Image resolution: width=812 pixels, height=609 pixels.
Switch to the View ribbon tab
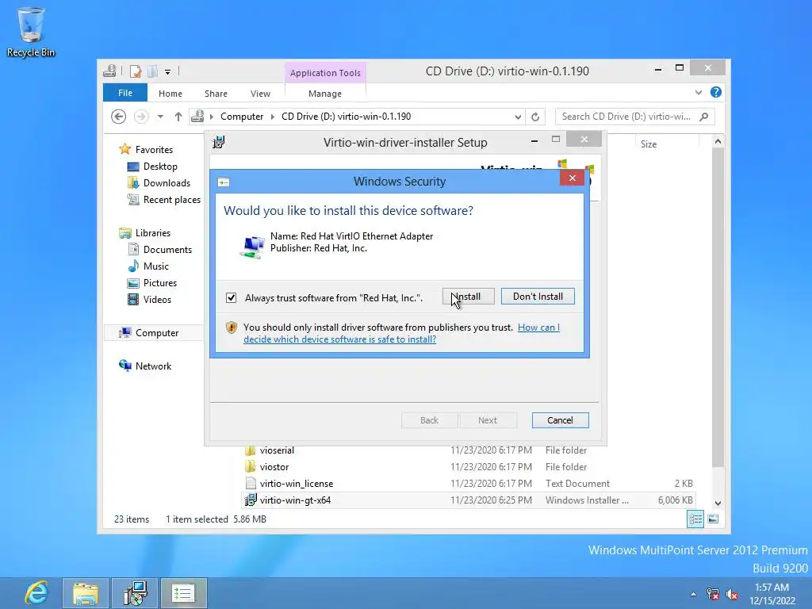[260, 94]
